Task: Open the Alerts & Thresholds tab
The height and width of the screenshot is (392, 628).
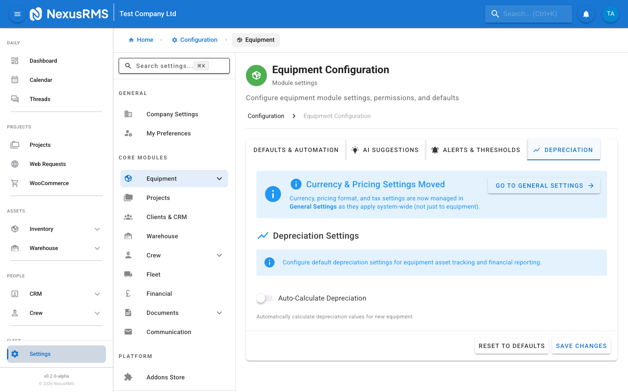Action: 476,150
